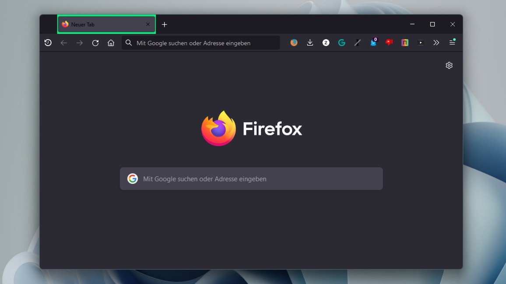The image size is (506, 284).
Task: Focus the address bar search field
Action: point(200,43)
